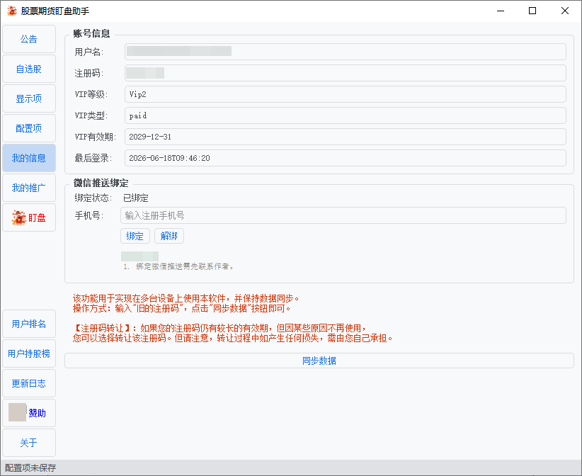Screen dimensions: 582x476
Task: Go to the 配置项 configuration tab
Action: [x=29, y=128]
